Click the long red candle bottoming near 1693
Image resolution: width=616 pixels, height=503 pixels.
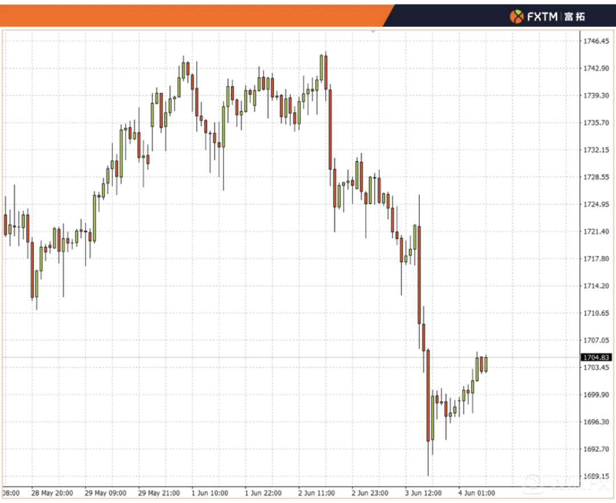click(x=428, y=396)
